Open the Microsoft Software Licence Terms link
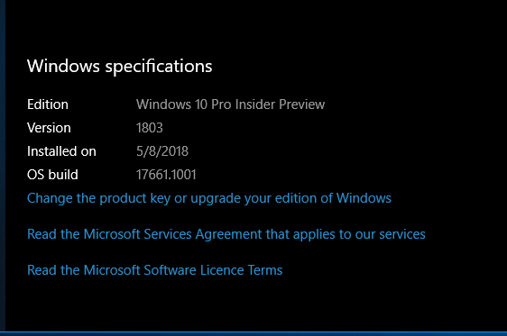 [x=155, y=270]
